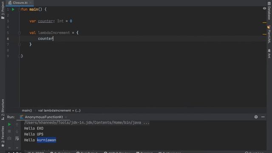Open the Database tool window
This screenshot has height=153, width=272.
pyautogui.click(x=269, y=11)
